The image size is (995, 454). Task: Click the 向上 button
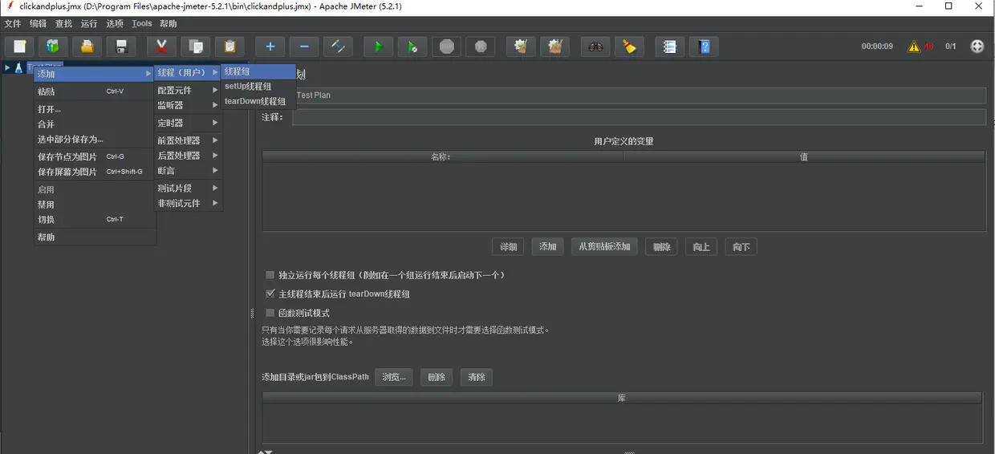[x=701, y=246]
